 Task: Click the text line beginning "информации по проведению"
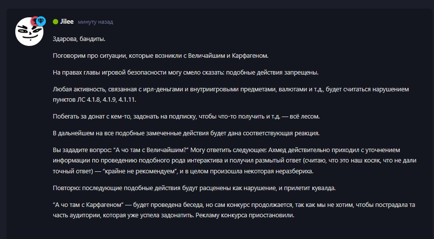pos(234,160)
